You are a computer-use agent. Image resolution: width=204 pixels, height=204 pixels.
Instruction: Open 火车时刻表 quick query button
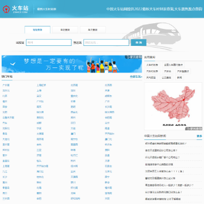(152, 65)
